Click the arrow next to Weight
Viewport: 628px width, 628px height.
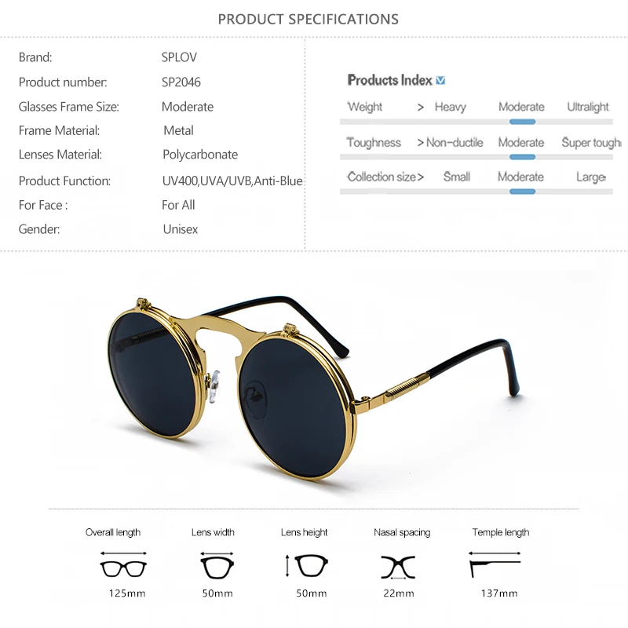[421, 108]
